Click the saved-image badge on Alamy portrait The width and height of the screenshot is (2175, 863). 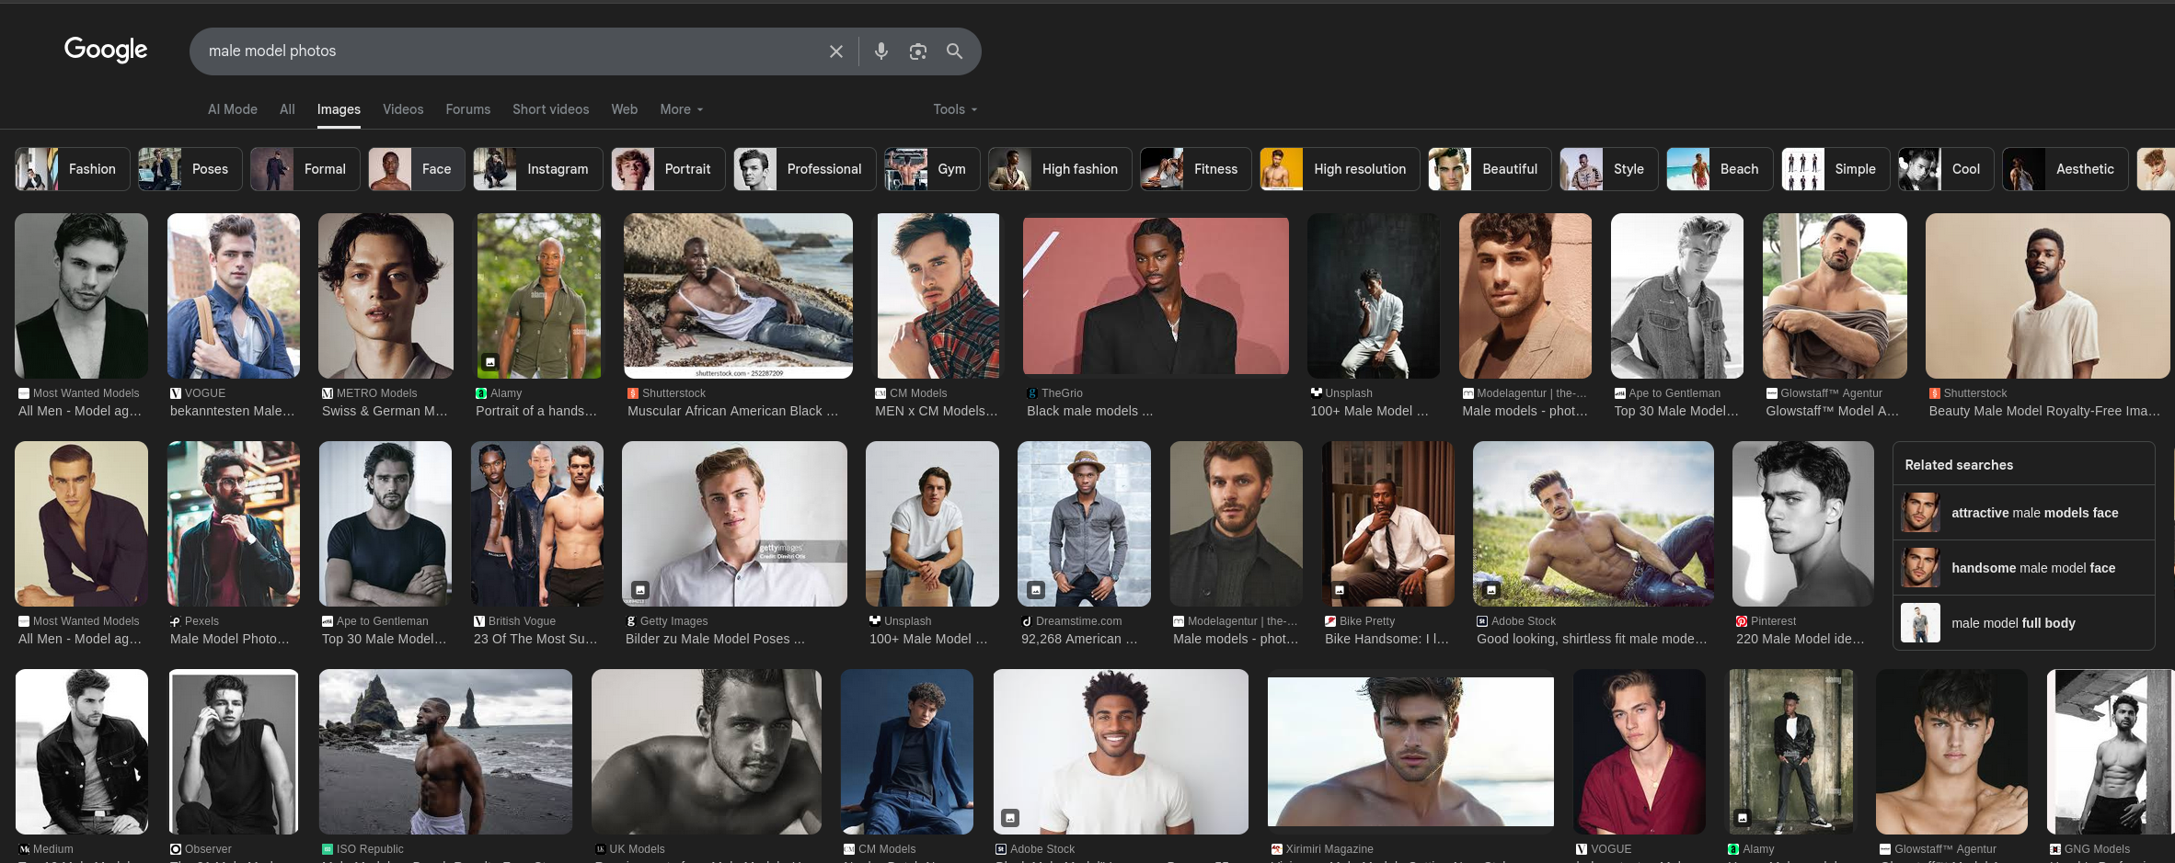(x=490, y=362)
